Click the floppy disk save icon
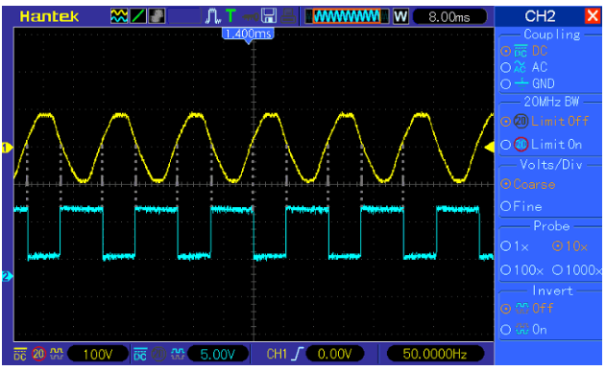606x371 pixels. coord(269,16)
